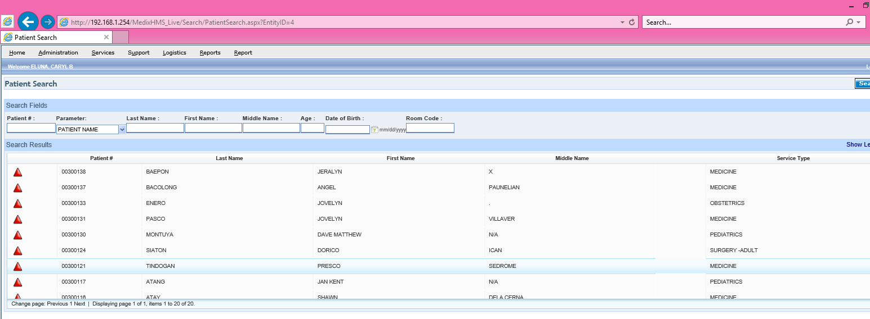This screenshot has height=319, width=870.
Task: Open the Date of Birth calendar picker
Action: [374, 129]
